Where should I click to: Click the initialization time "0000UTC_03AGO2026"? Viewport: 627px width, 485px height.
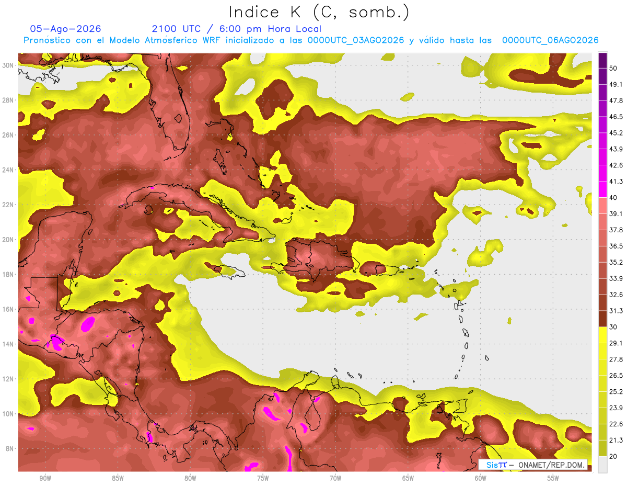click(356, 40)
